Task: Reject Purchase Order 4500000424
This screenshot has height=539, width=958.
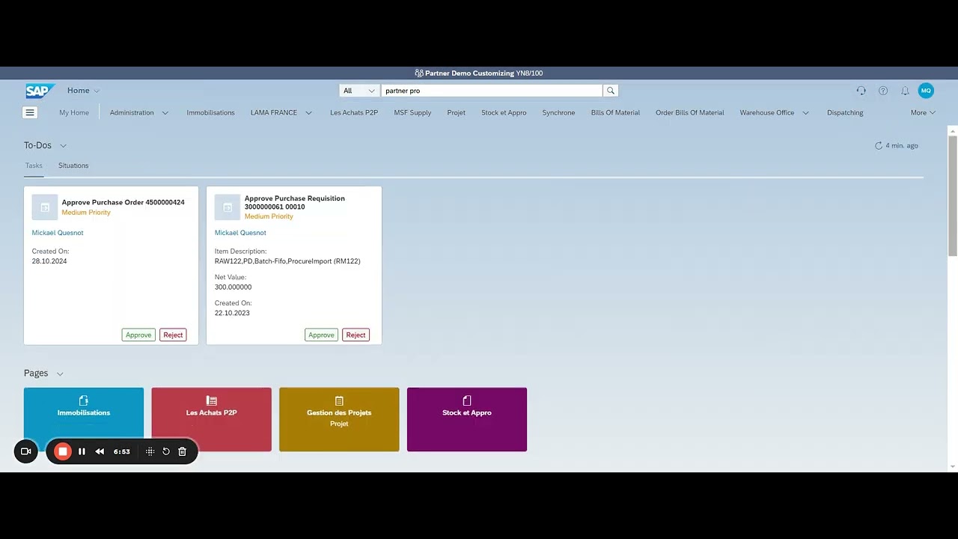Action: click(x=173, y=335)
